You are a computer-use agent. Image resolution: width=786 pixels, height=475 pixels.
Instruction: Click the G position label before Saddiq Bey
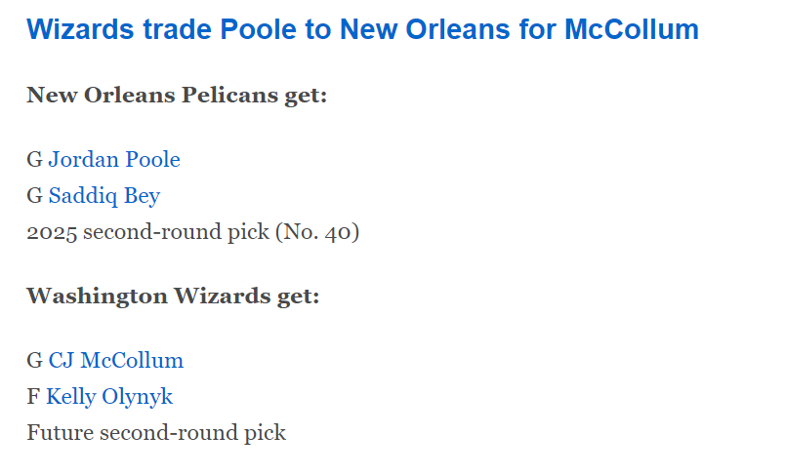[34, 196]
